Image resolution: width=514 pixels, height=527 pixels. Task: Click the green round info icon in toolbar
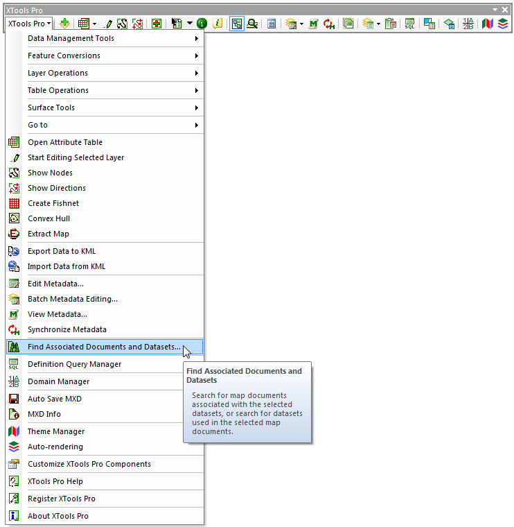tap(202, 24)
